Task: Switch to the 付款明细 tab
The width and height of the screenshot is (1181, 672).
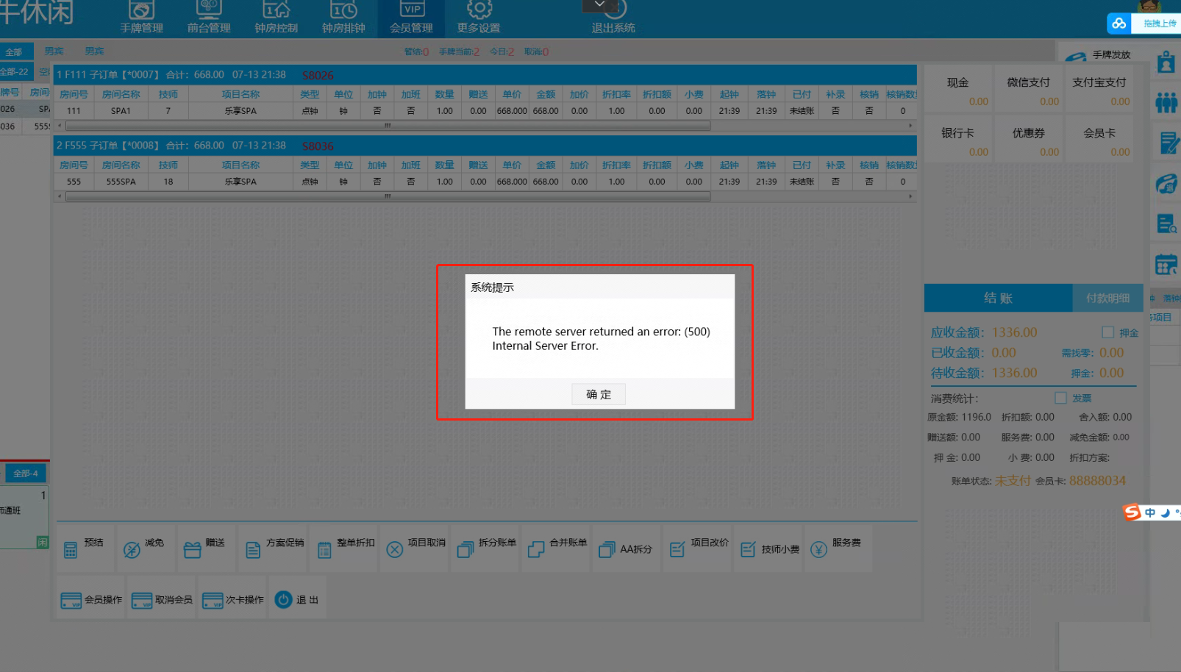Action: [x=1107, y=299]
